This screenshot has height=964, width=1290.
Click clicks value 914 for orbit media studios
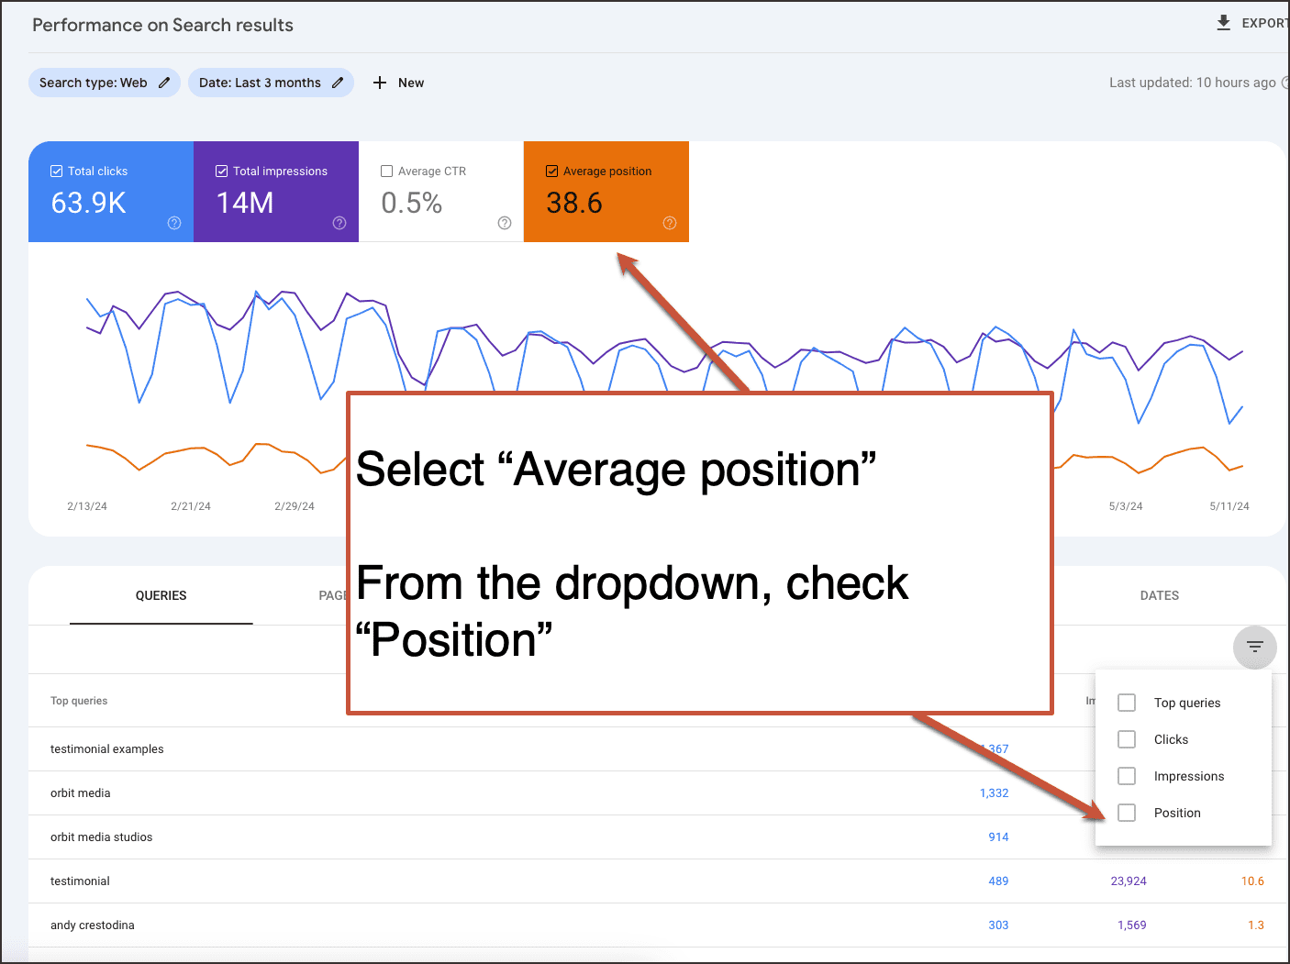998,837
